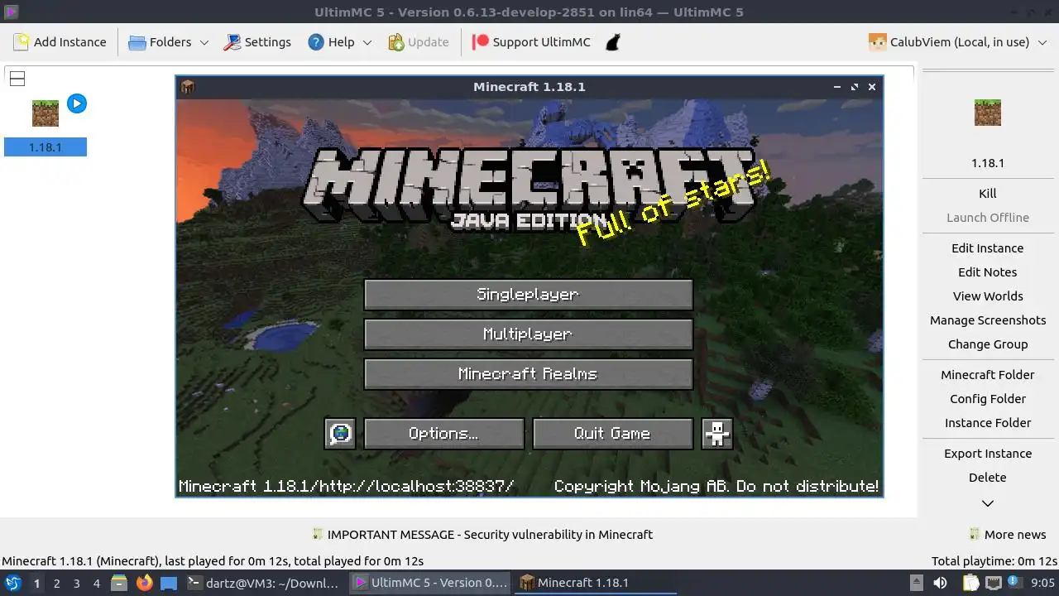This screenshot has width=1059, height=596.
Task: Switch to workspace 4
Action: (x=96, y=584)
